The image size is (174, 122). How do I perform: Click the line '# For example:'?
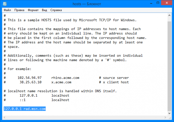[17, 69]
